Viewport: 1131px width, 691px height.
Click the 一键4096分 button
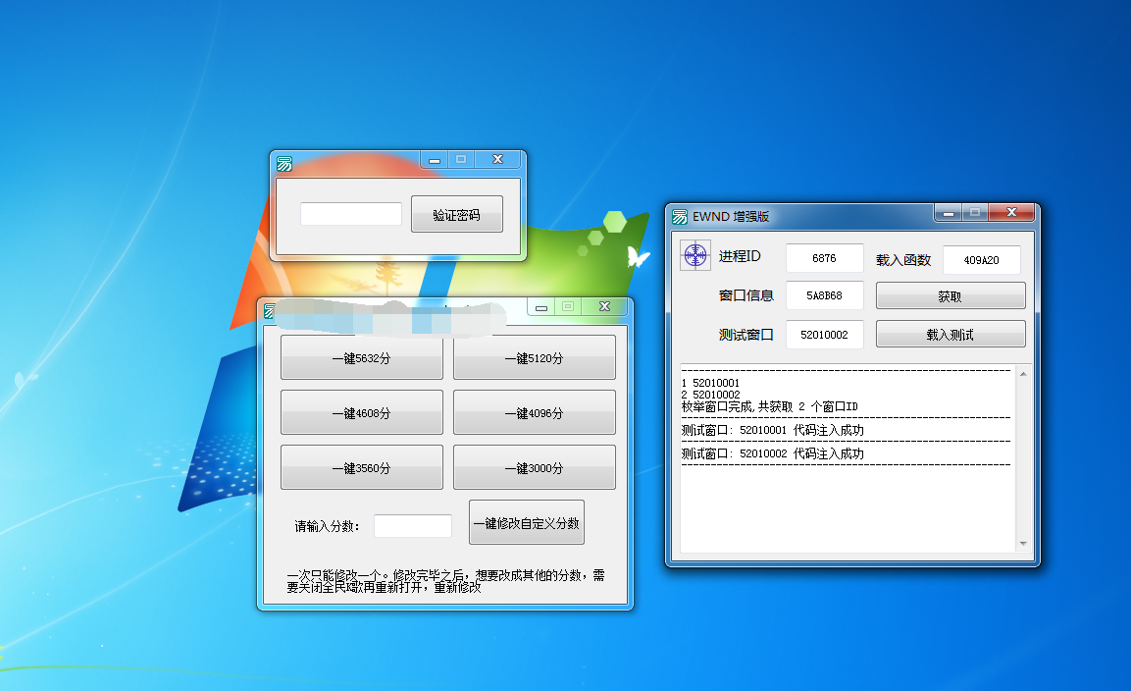535,412
